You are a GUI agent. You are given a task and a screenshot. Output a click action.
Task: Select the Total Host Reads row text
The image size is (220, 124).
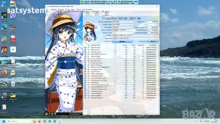(x=96, y=96)
